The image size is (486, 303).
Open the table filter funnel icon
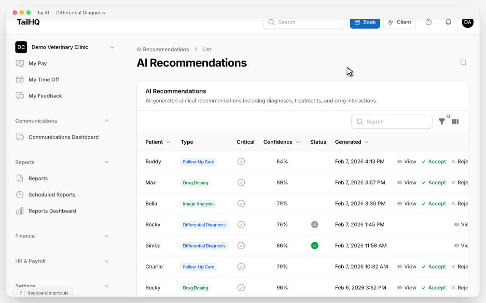click(442, 122)
